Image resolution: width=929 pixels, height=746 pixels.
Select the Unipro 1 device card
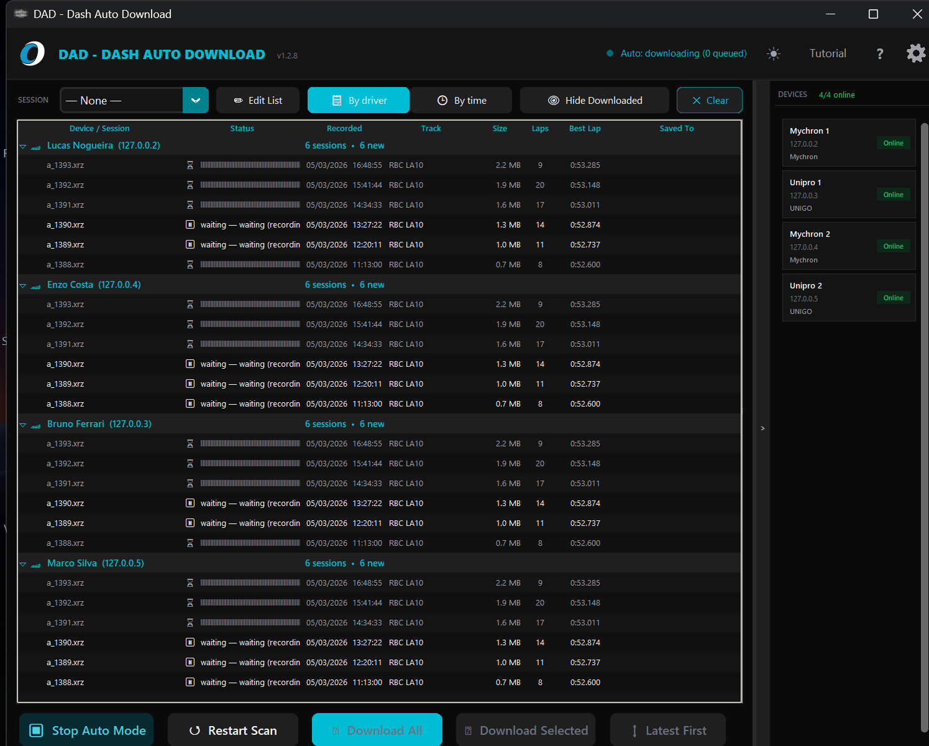tap(849, 194)
